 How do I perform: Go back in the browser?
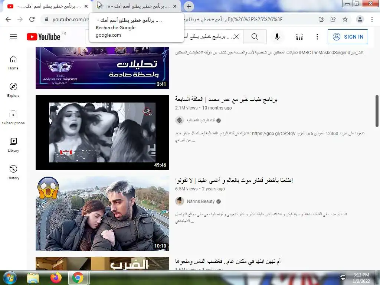[8, 19]
